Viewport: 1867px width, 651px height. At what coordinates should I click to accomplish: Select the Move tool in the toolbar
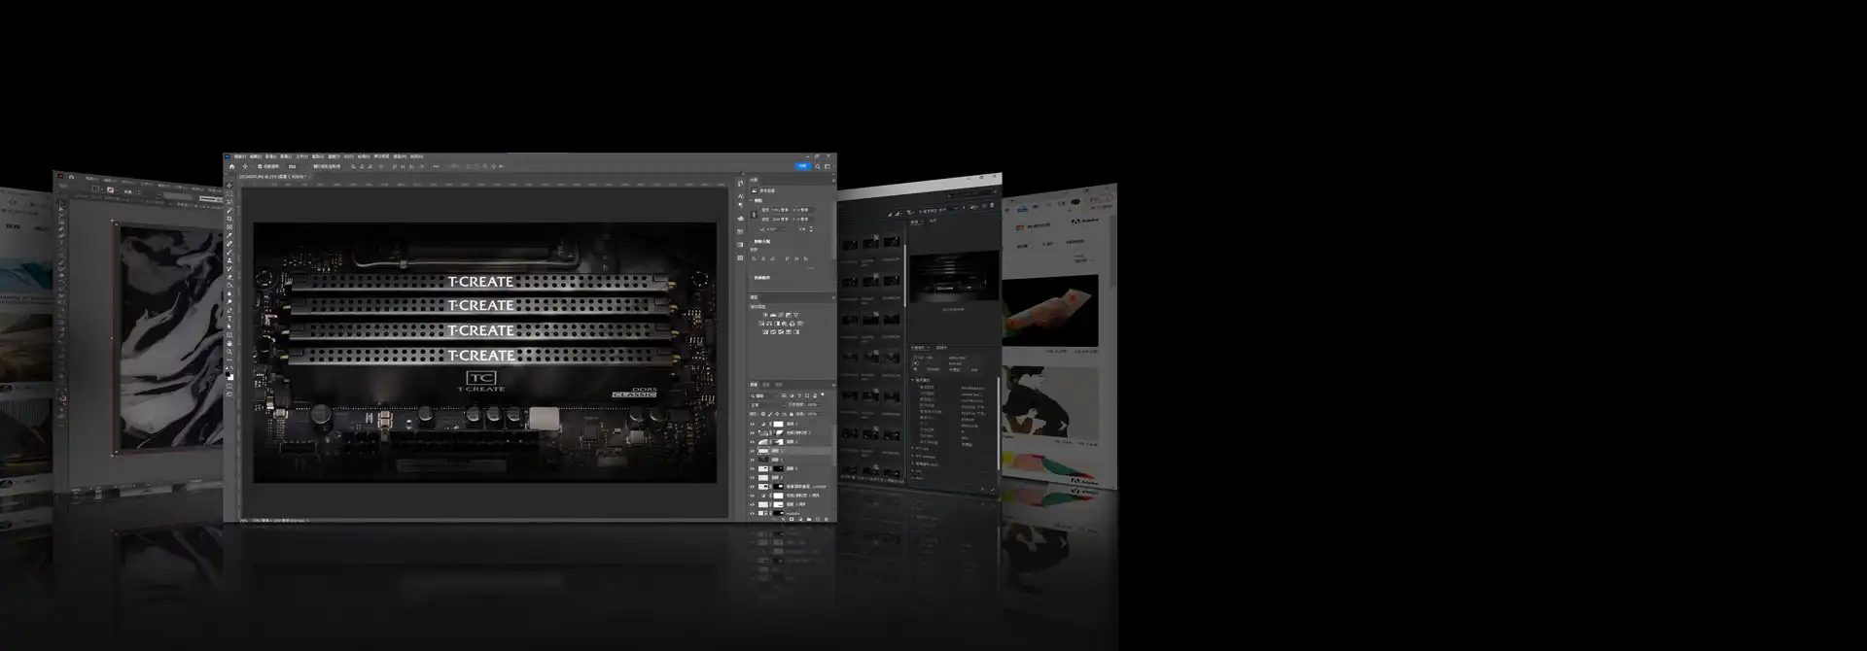[x=229, y=185]
